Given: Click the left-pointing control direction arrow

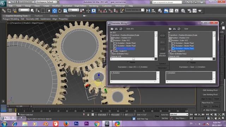Looking at the screenshot, I should coord(162,42).
